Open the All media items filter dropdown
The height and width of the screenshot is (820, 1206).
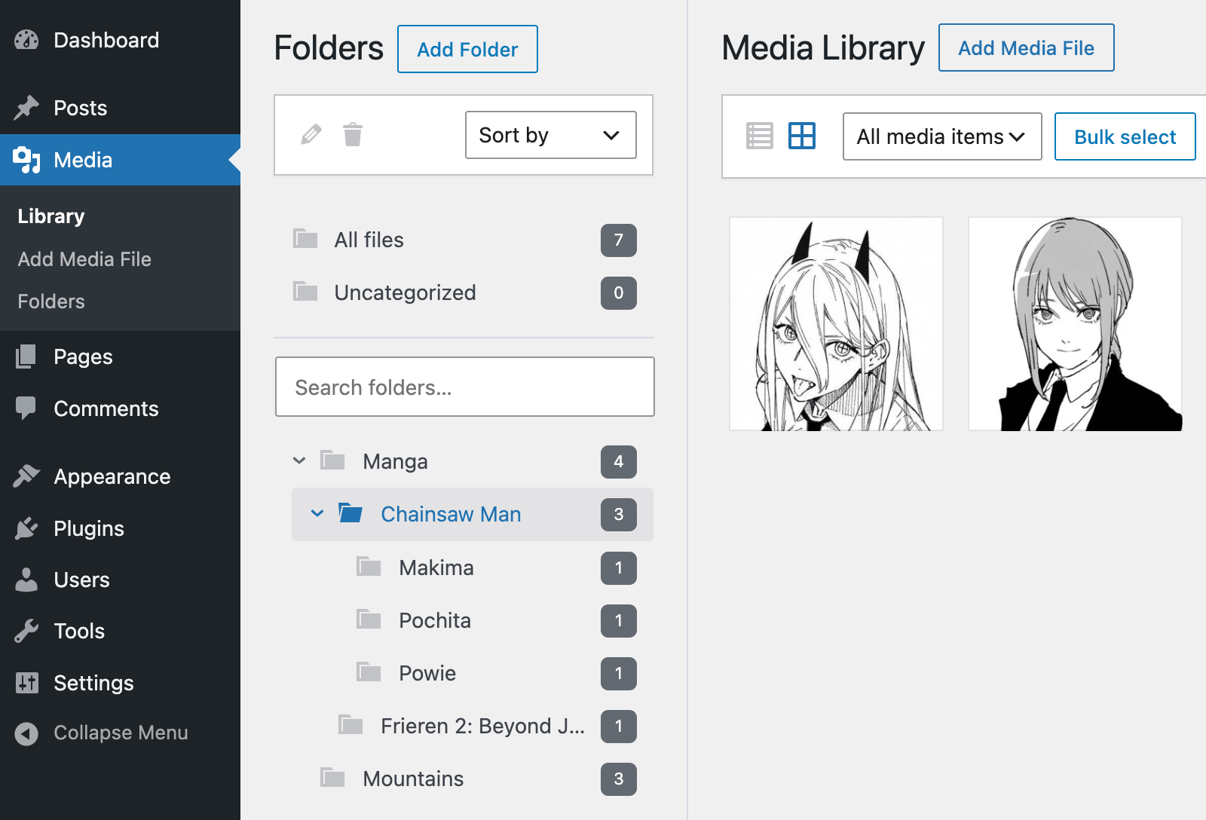(x=942, y=136)
